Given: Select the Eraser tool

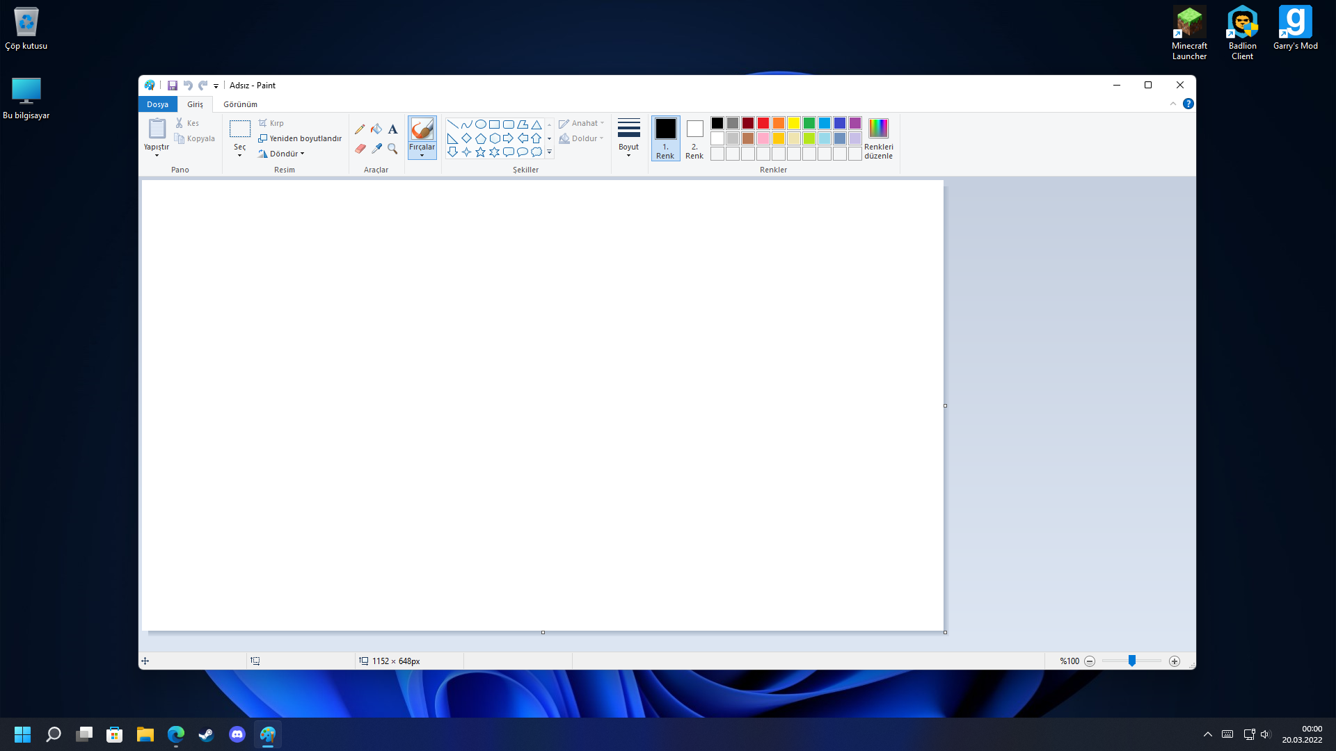Looking at the screenshot, I should point(360,149).
